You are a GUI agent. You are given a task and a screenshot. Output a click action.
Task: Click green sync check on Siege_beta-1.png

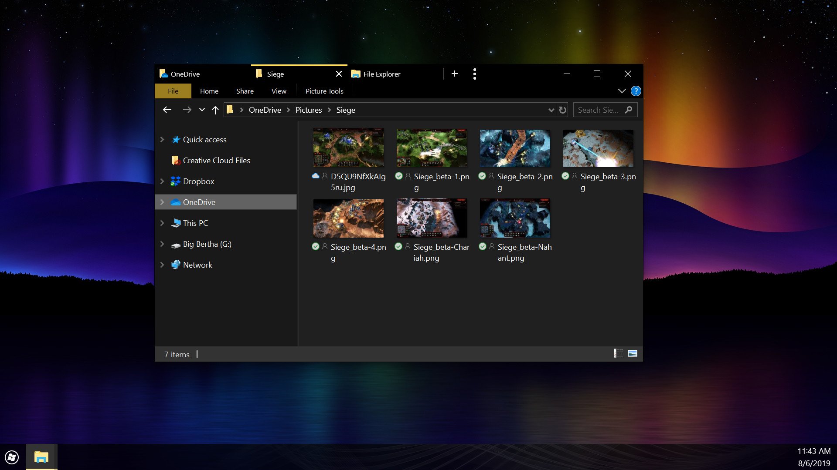tap(398, 176)
